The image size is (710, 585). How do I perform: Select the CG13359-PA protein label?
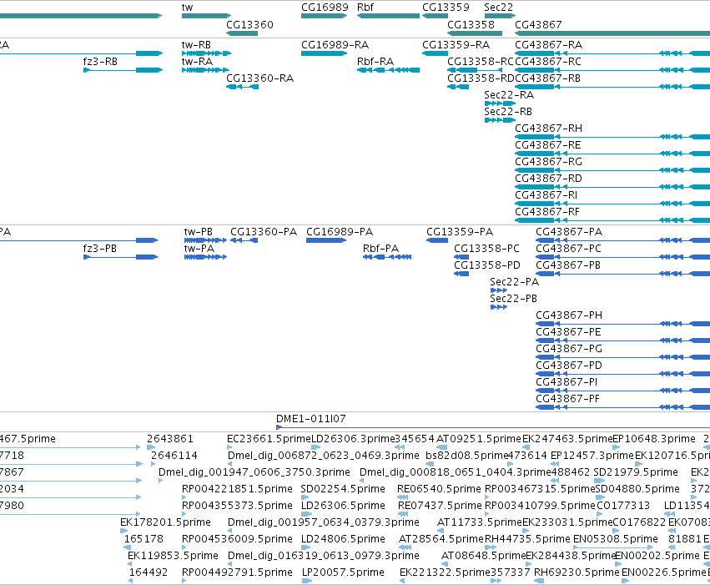(x=460, y=232)
